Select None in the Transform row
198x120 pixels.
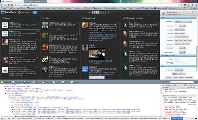click(190, 40)
